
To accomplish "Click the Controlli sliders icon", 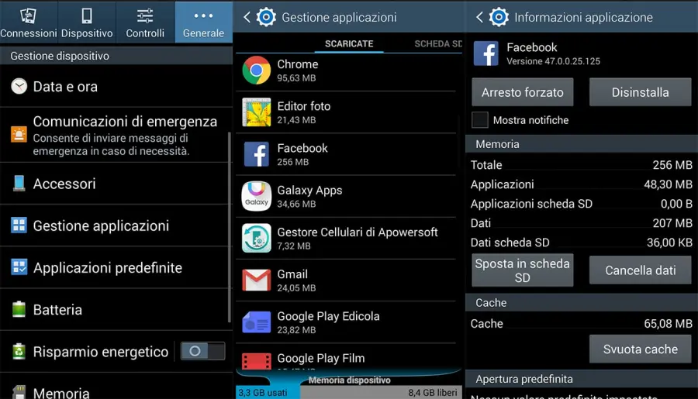I will 145,15.
